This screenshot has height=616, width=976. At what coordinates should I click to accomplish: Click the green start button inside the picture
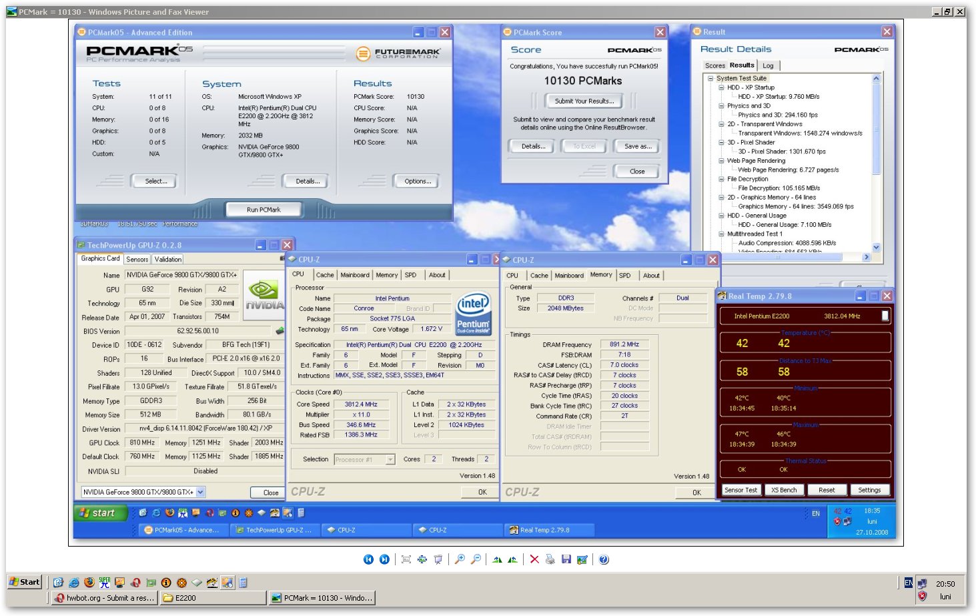point(100,513)
